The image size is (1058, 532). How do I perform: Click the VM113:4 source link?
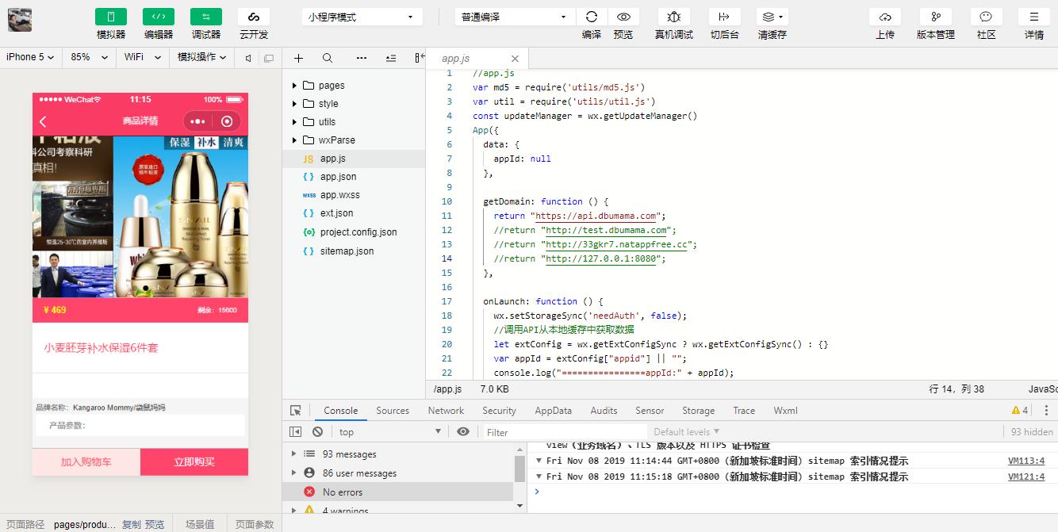[1025, 461]
